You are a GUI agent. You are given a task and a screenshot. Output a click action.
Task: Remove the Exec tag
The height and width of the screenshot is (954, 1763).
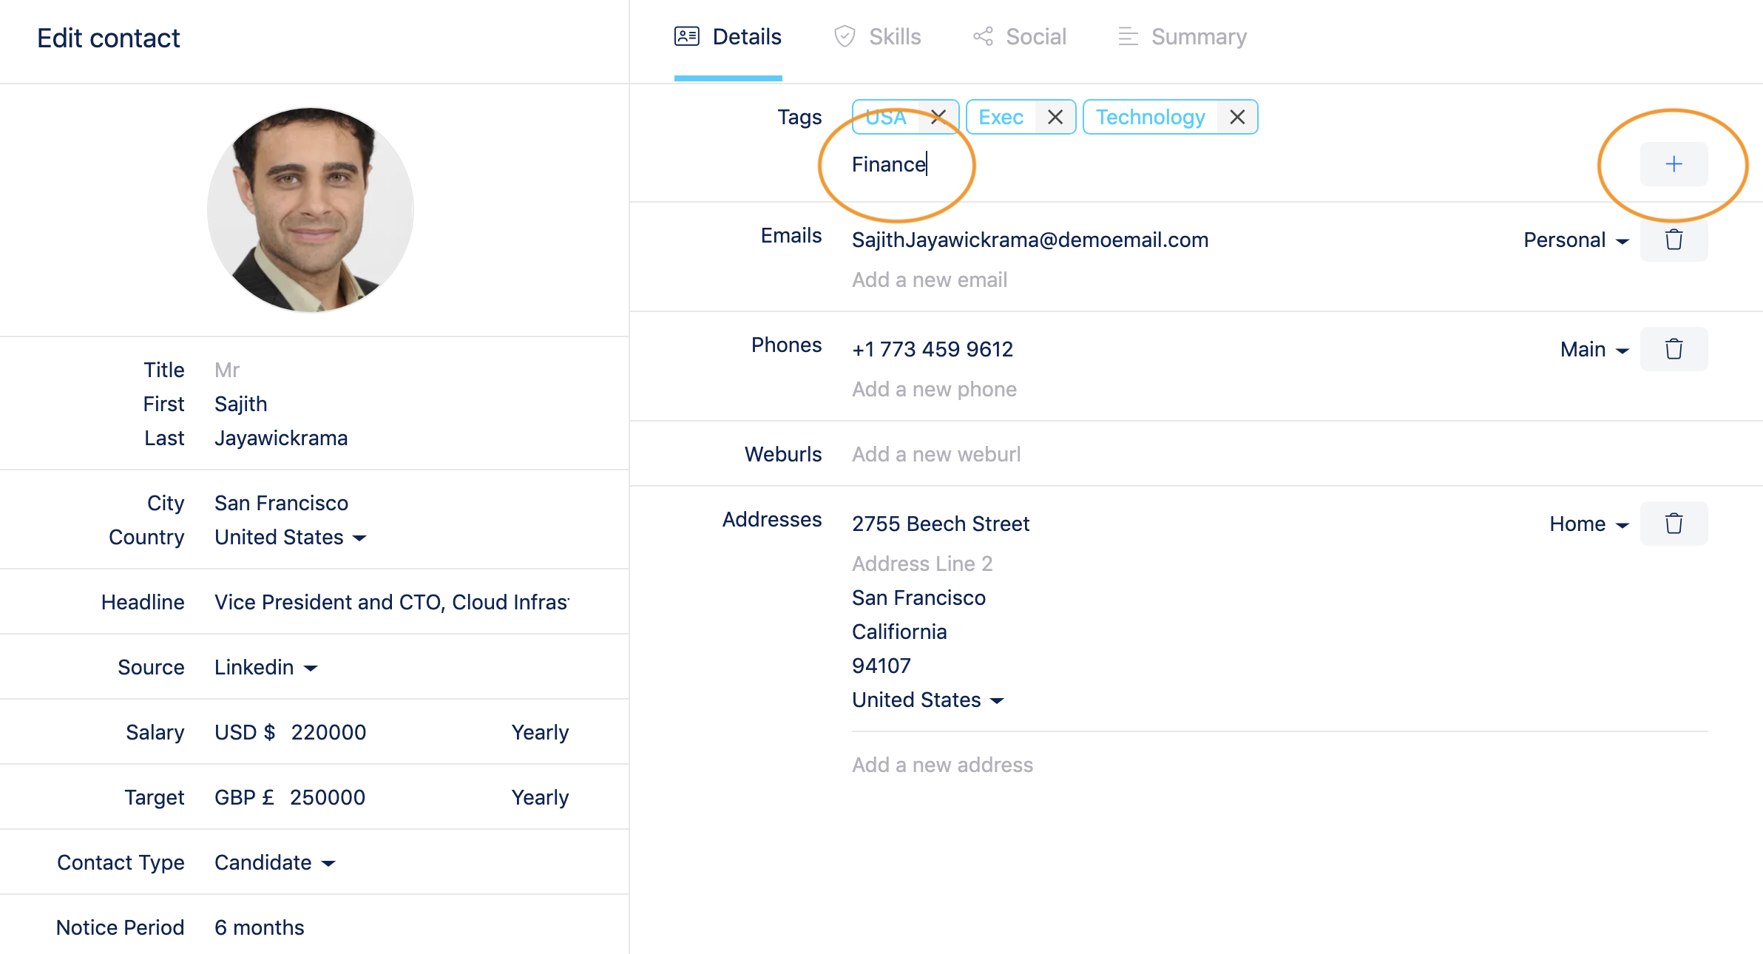1055,117
